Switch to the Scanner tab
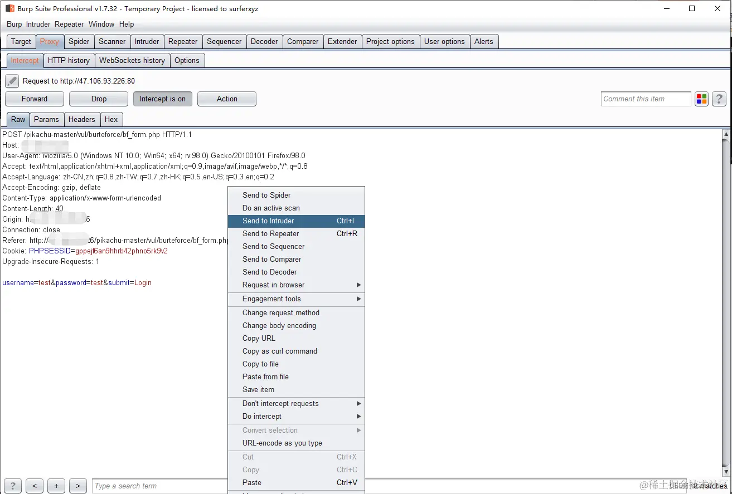 click(x=112, y=41)
